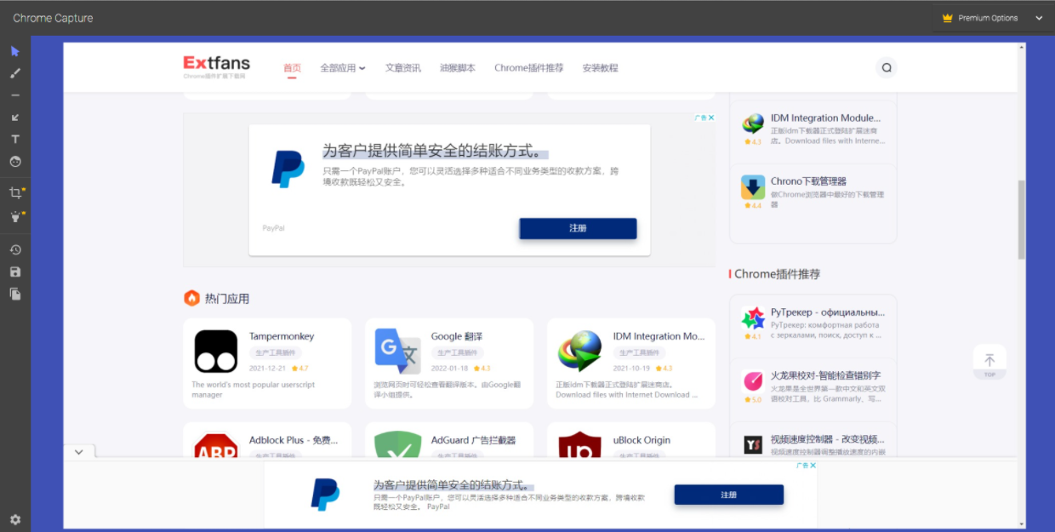Open capture history
Screen dimensions: 1055x532
pyautogui.click(x=14, y=249)
